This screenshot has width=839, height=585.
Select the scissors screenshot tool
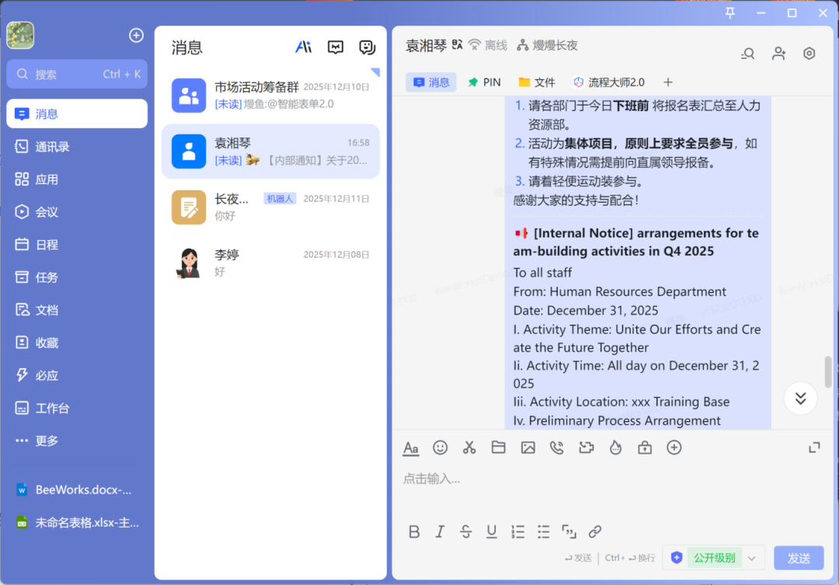tap(469, 447)
